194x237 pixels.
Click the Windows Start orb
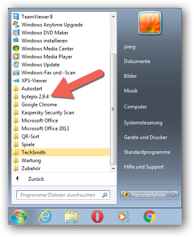click(x=19, y=216)
